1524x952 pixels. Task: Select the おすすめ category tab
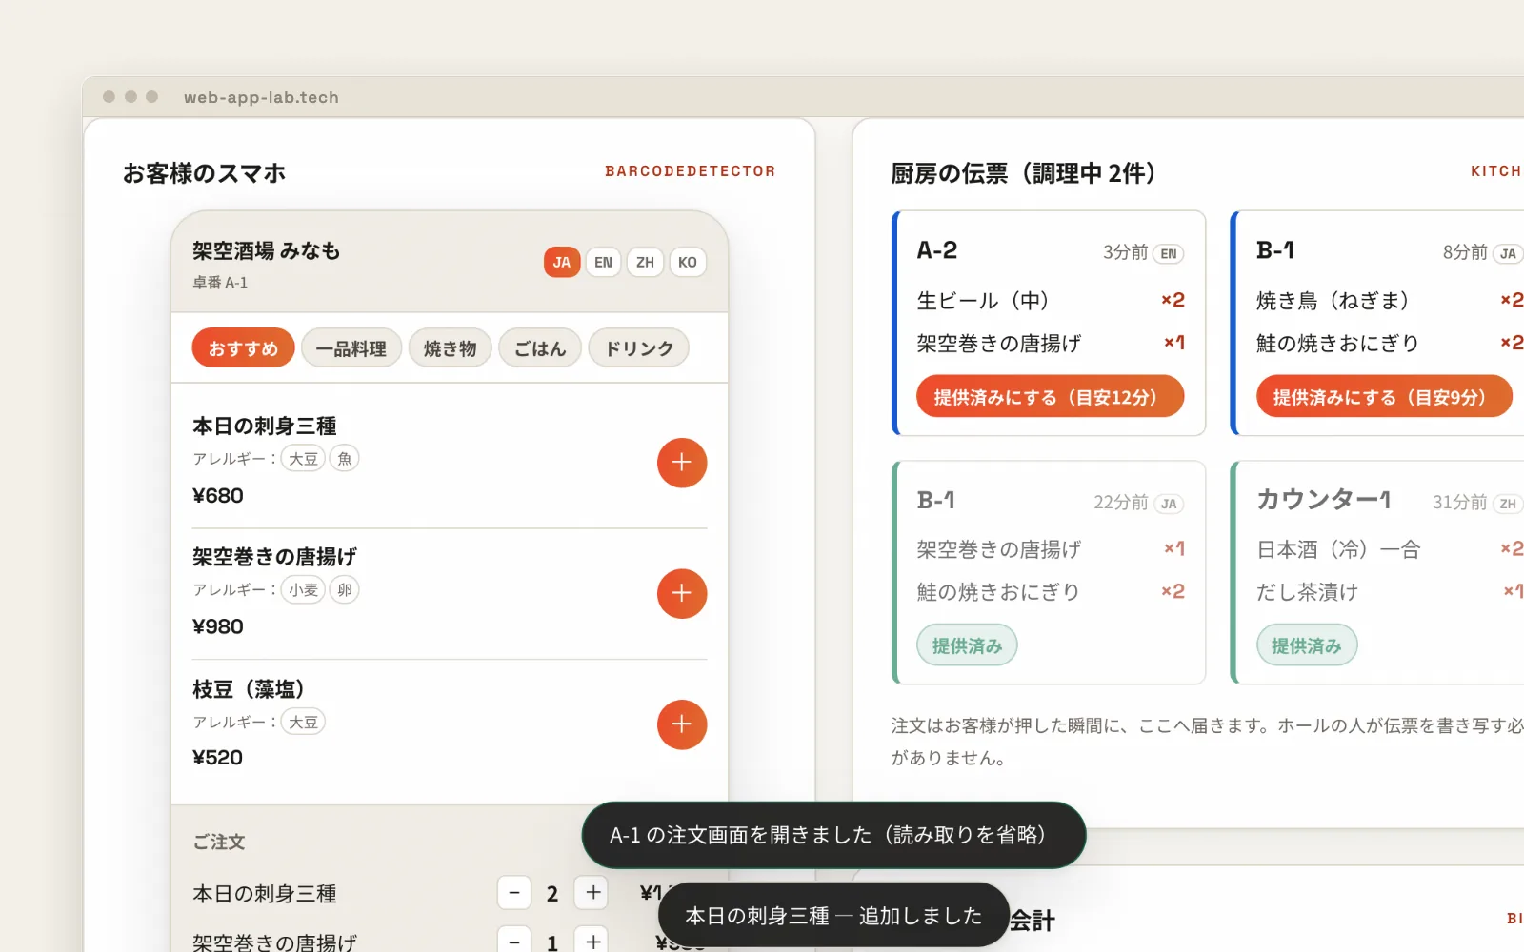(243, 348)
